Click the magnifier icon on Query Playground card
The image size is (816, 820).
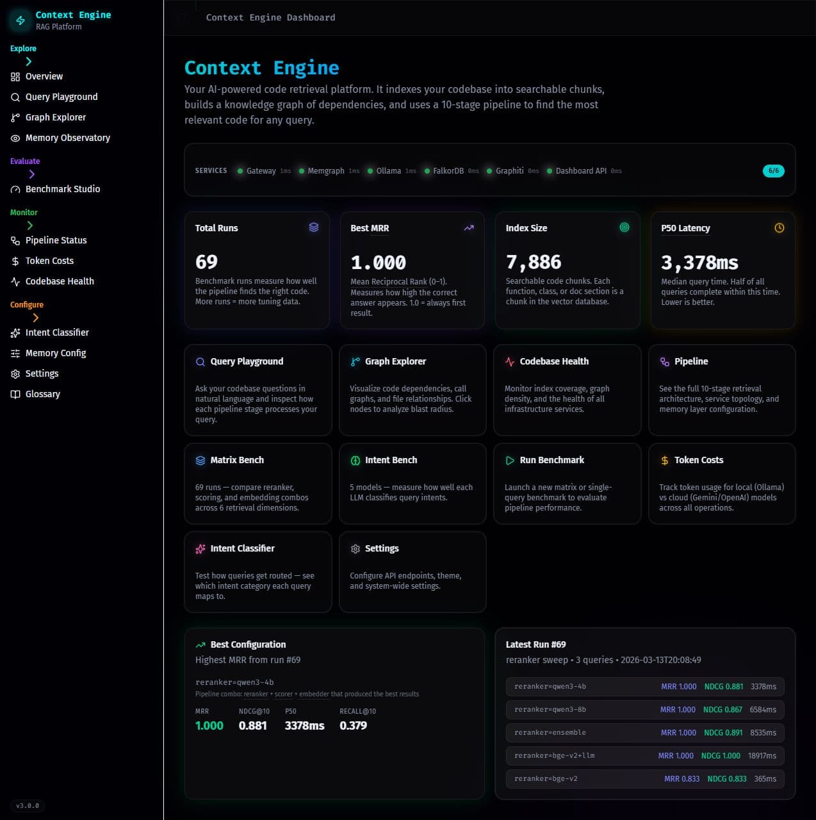tap(200, 362)
